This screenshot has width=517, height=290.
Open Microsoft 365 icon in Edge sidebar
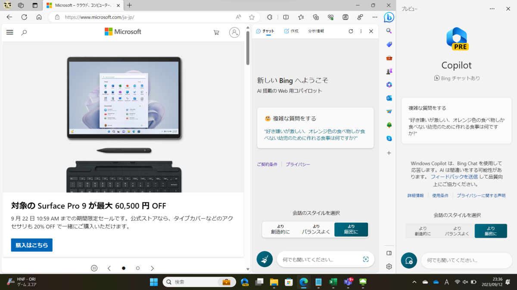click(x=389, y=85)
